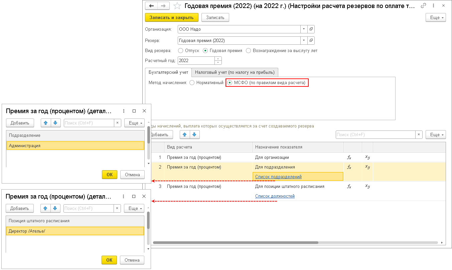The height and width of the screenshot is (270, 452).
Task: Click Добавить in the Позиция штатного расписания dialog
Action: [20, 208]
